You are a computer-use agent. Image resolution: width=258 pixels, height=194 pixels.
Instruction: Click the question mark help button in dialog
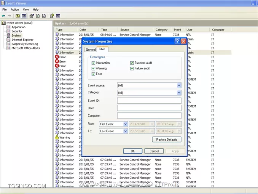tap(177, 41)
